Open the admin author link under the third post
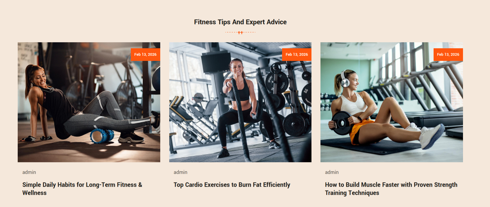This screenshot has width=490, height=207. pos(332,172)
